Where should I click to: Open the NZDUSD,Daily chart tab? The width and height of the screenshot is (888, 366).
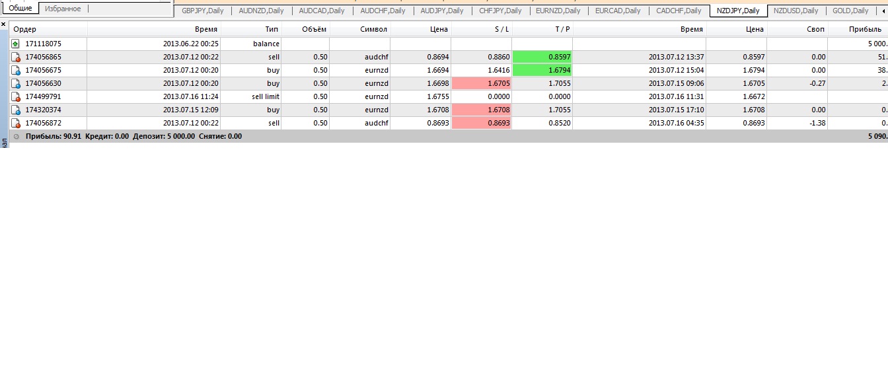coord(795,11)
